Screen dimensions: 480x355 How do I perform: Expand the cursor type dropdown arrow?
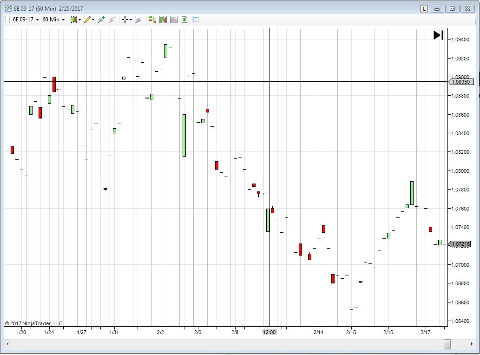[x=131, y=20]
